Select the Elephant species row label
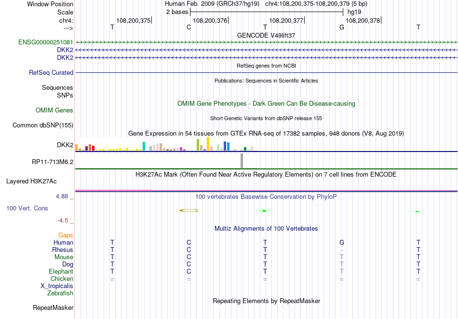The width and height of the screenshot is (458, 319). [61, 272]
